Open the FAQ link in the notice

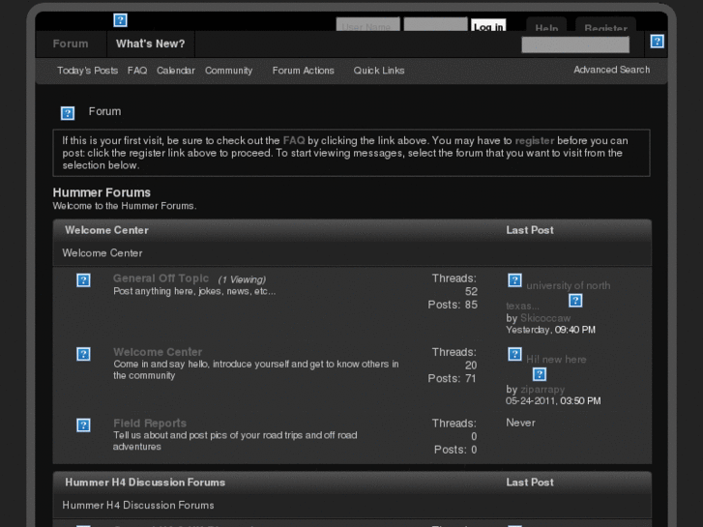(294, 141)
